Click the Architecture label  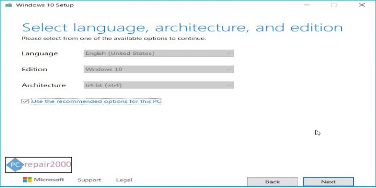(44, 85)
